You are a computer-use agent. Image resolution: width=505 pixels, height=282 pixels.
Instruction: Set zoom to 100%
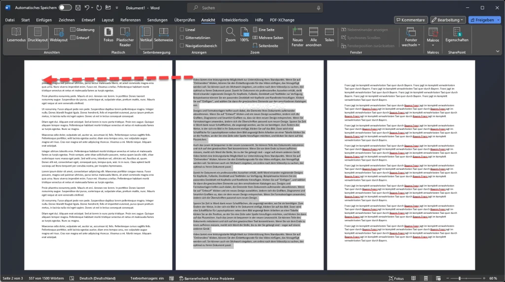click(x=245, y=35)
